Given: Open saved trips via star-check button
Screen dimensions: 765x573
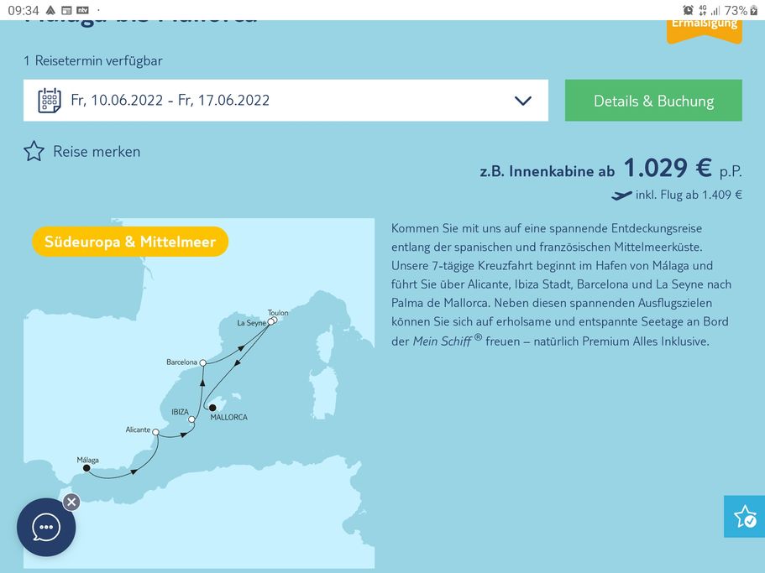Looking at the screenshot, I should coord(744,516).
